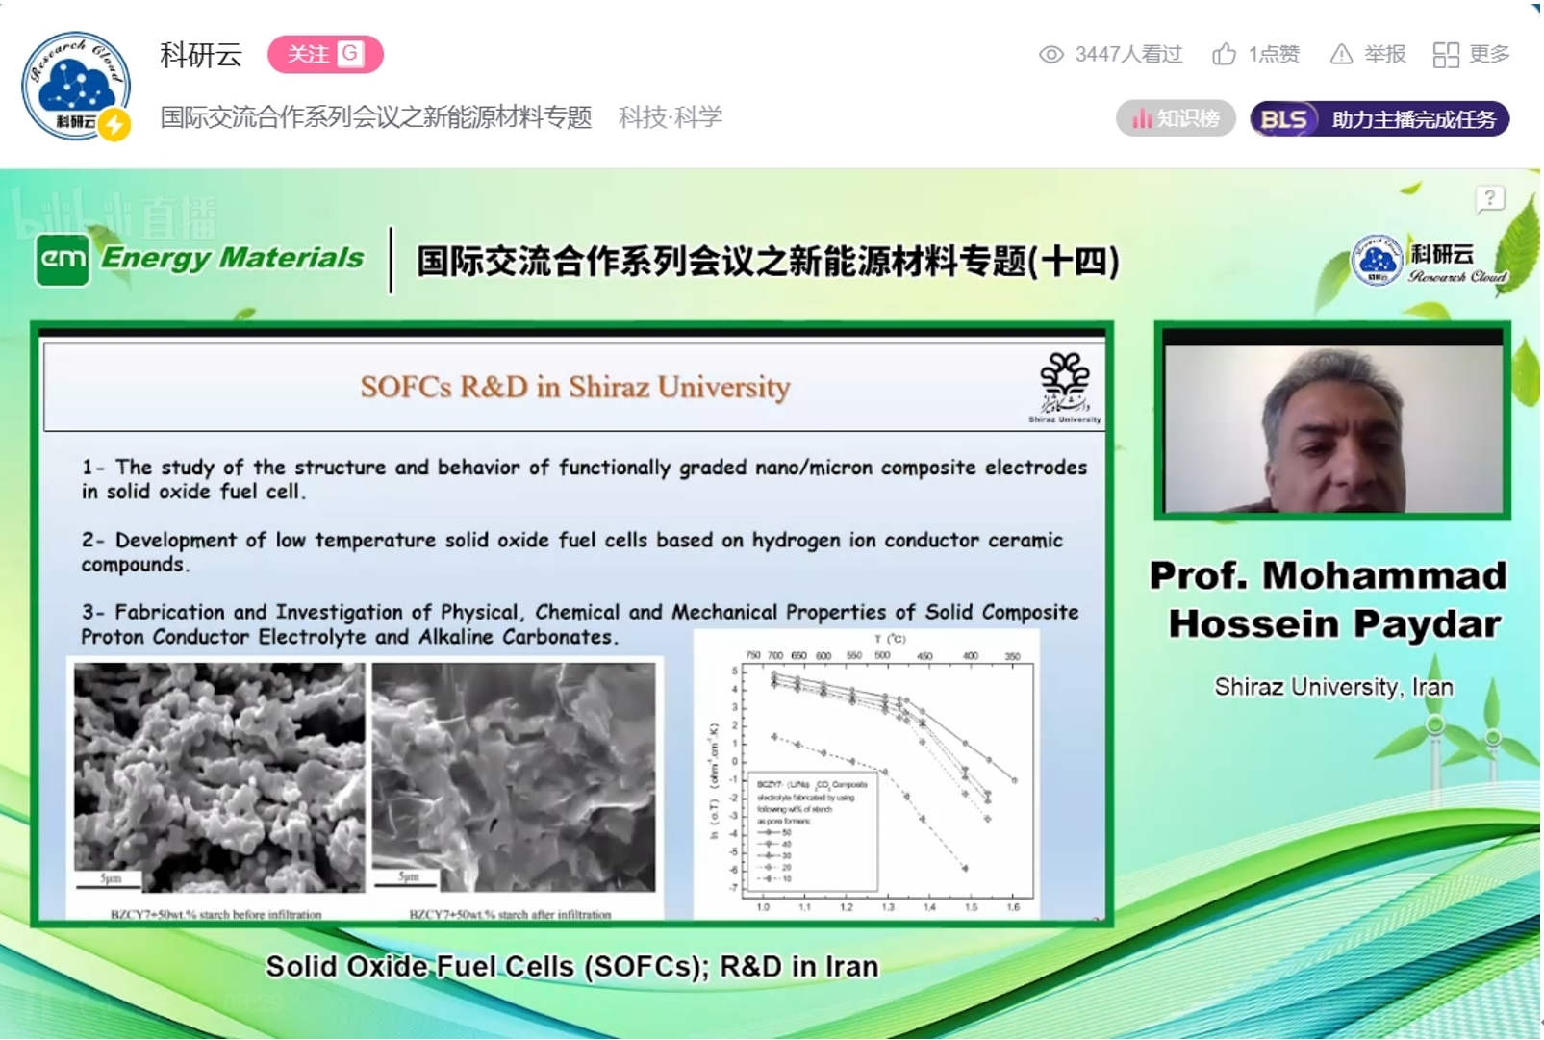This screenshot has height=1040, width=1544.
Task: Click the 更多 more label
Action: pyautogui.click(x=1489, y=55)
